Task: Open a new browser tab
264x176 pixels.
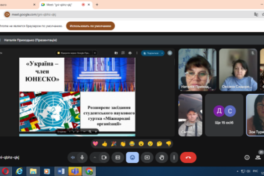Action: 97,4
